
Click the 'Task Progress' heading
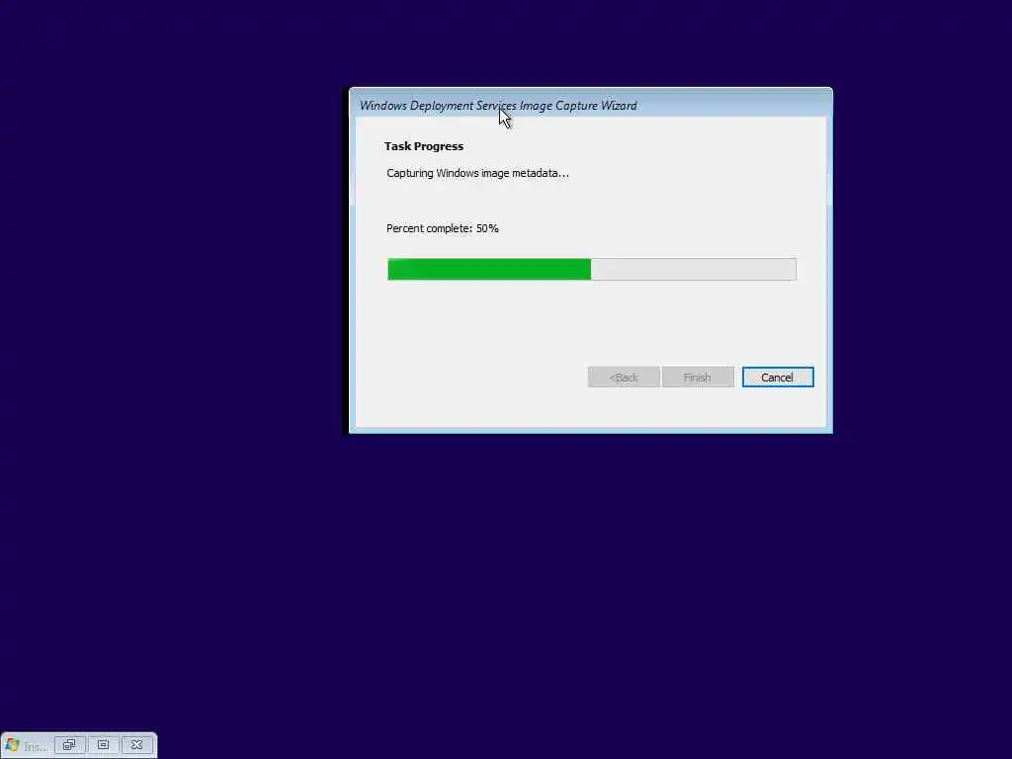pyautogui.click(x=424, y=146)
